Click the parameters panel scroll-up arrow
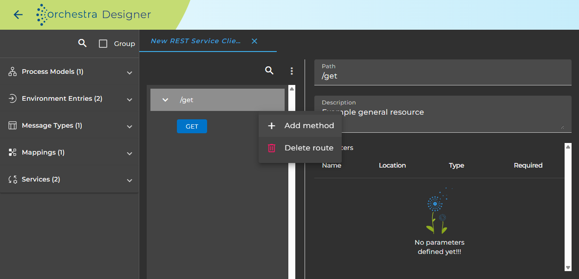This screenshot has width=579, height=279. point(568,146)
